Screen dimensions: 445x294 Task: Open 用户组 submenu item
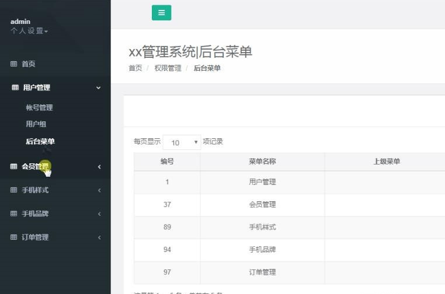36,124
